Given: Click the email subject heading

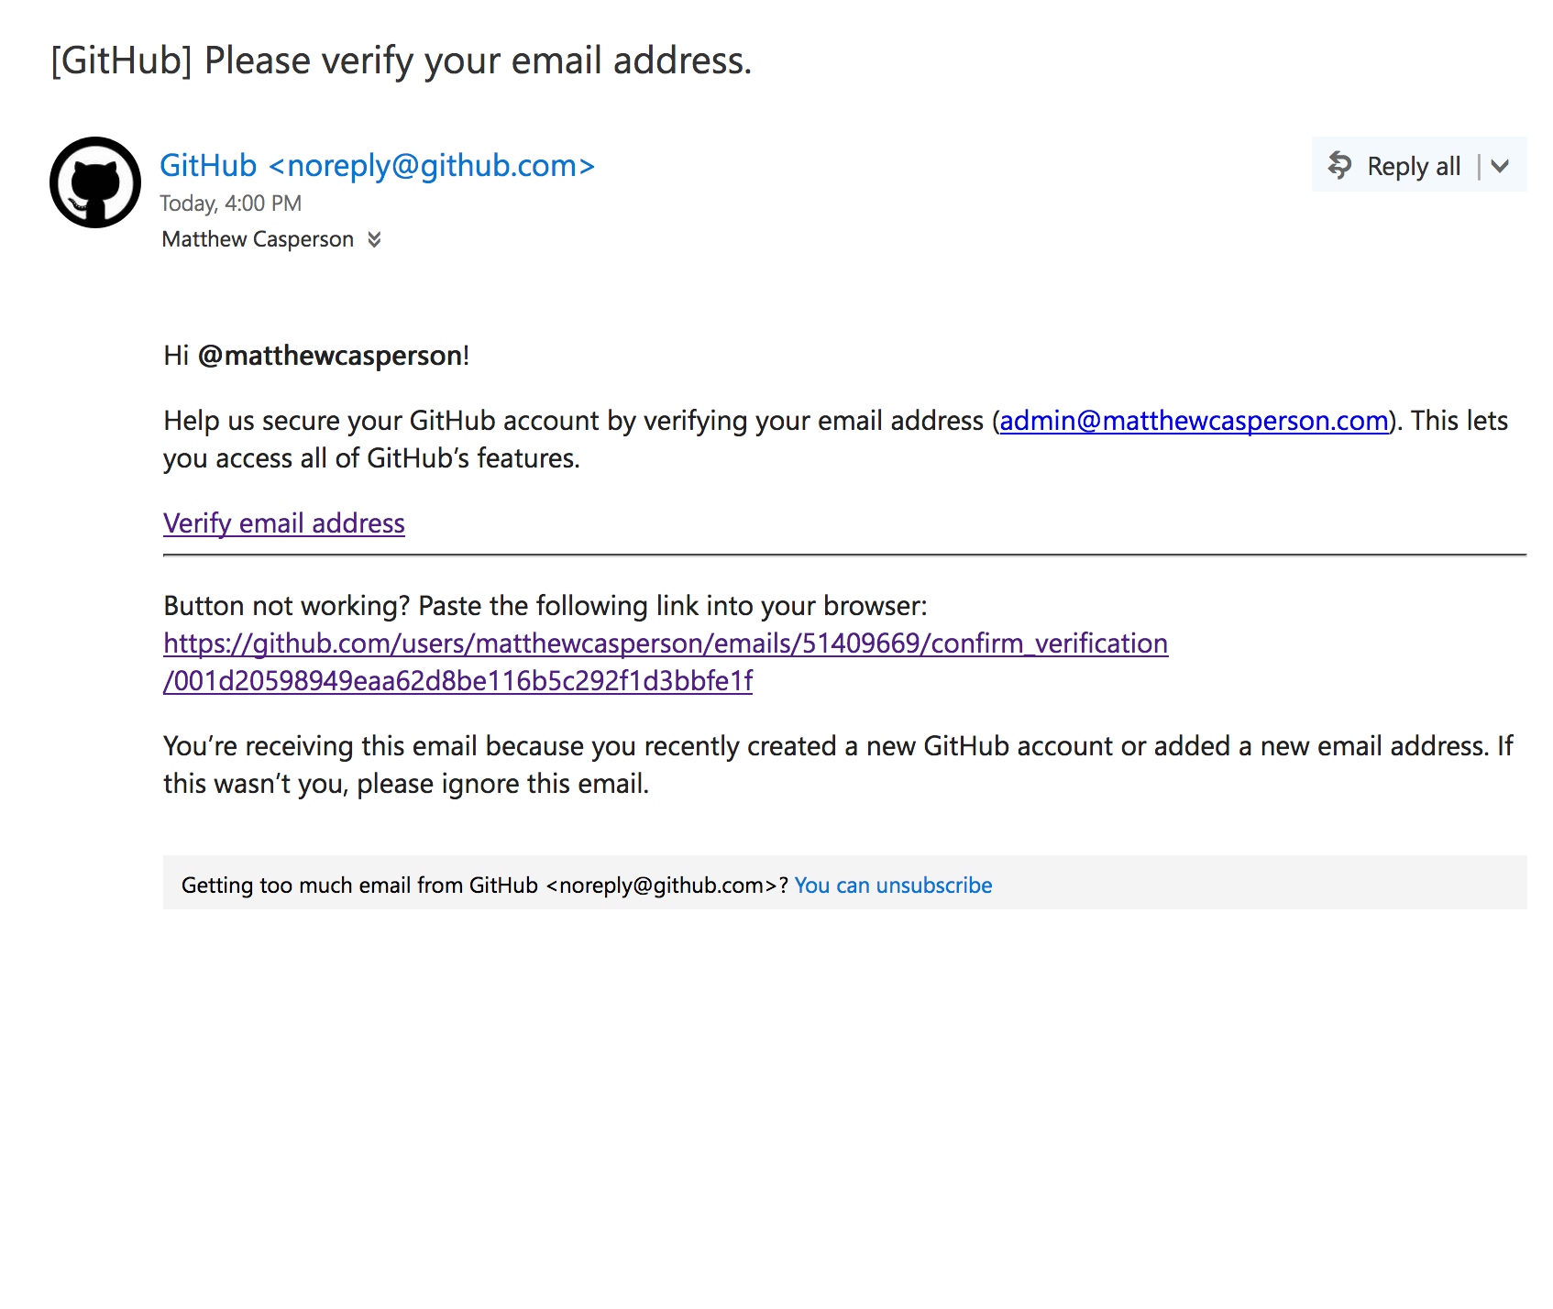Looking at the screenshot, I should point(401,60).
